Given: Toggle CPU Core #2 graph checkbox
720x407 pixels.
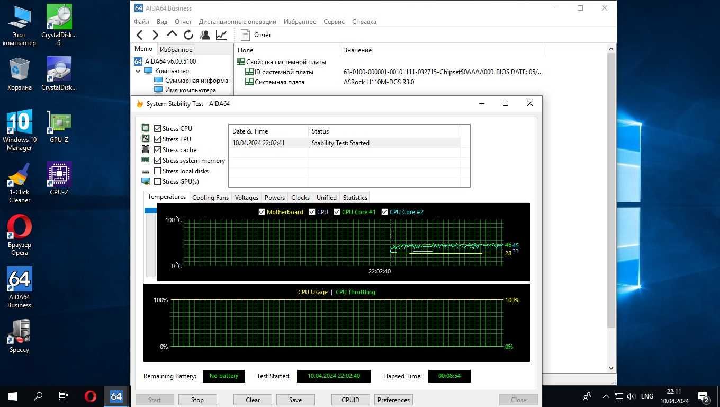Looking at the screenshot, I should coord(384,211).
